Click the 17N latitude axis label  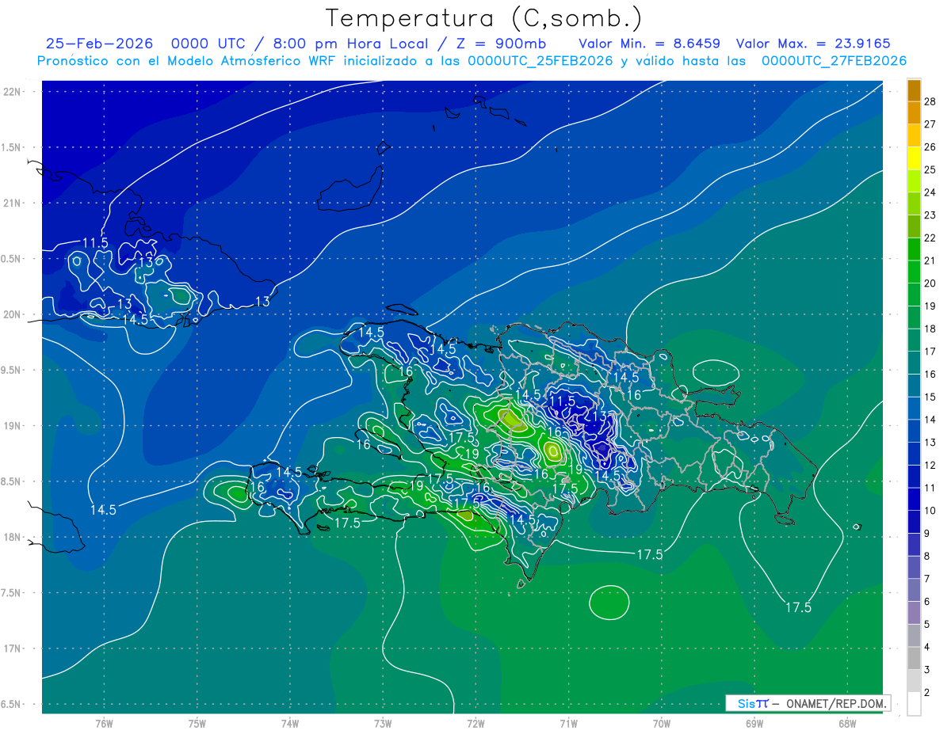13,648
